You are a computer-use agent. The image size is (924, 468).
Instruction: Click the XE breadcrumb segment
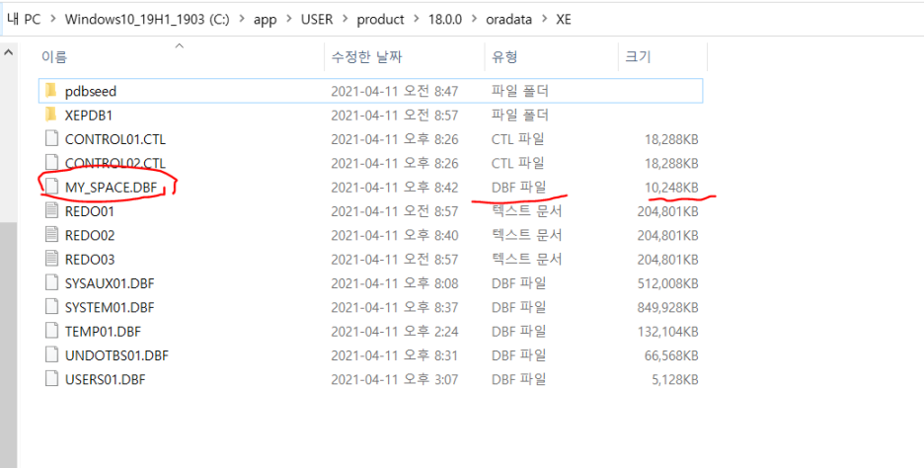pyautogui.click(x=564, y=19)
